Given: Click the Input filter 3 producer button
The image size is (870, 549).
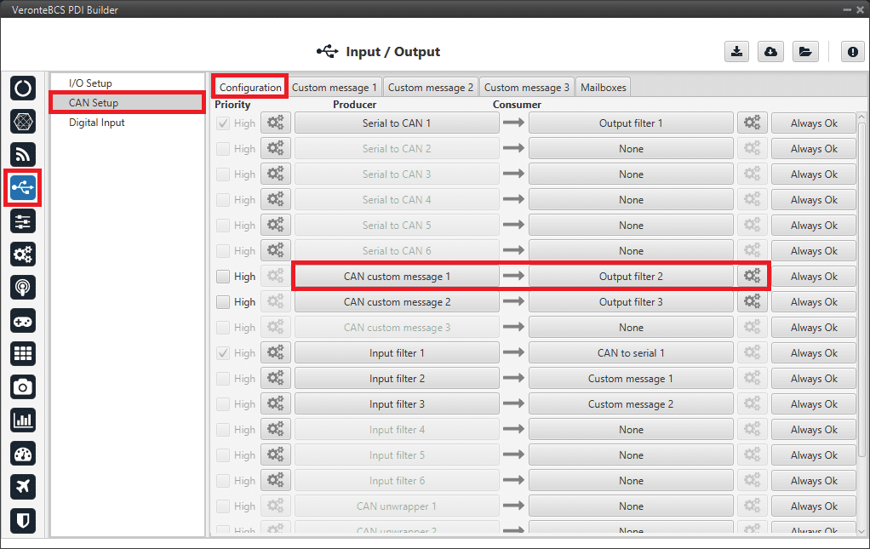Looking at the screenshot, I should (x=397, y=403).
